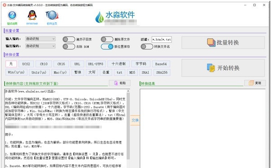Click the QQ penguin contact icon

point(32,15)
